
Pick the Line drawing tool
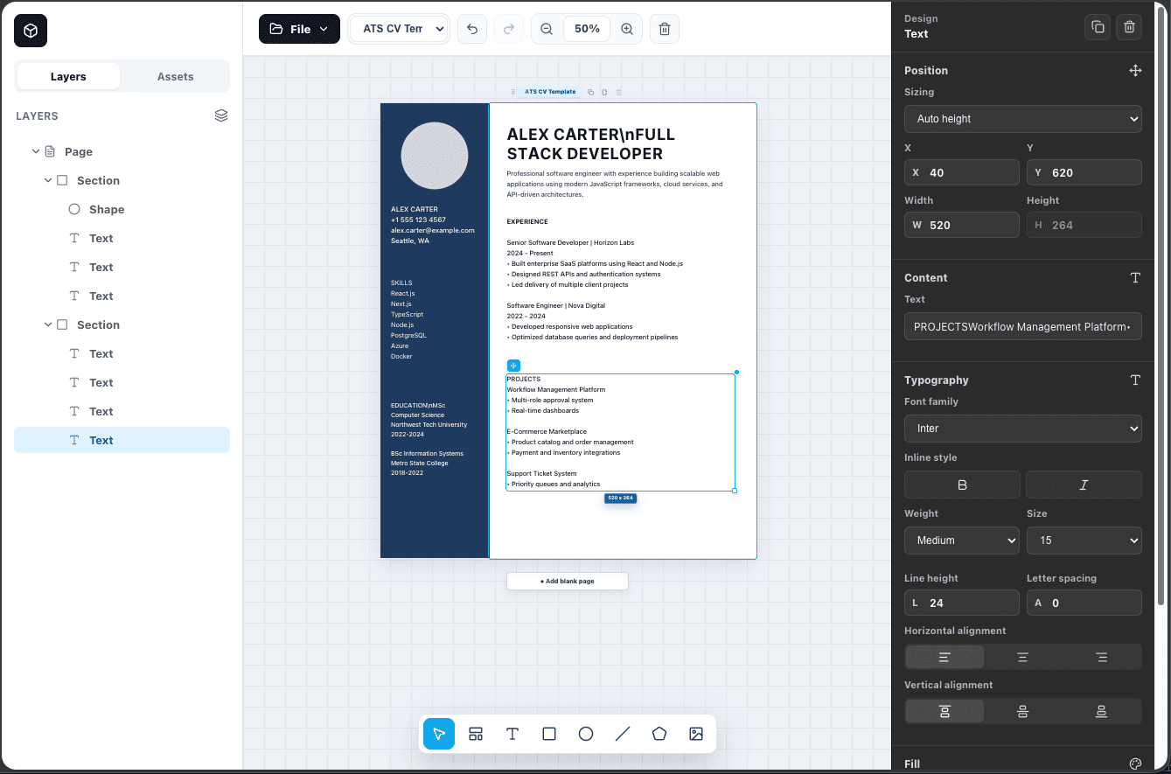tap(623, 734)
